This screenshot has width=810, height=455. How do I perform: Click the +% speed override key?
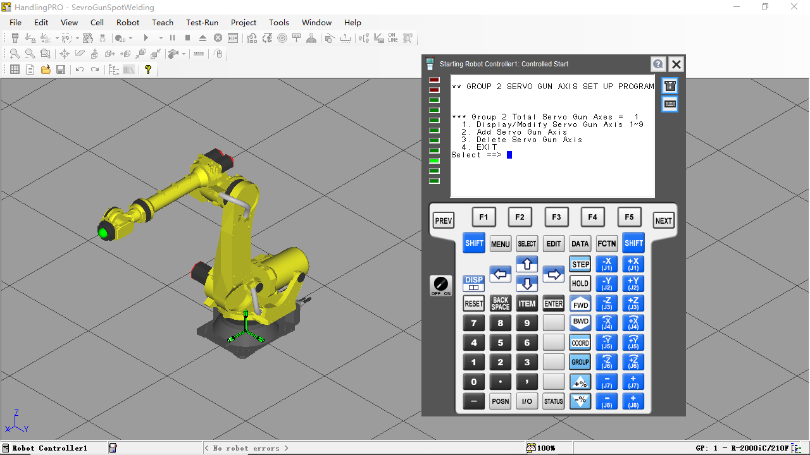pos(580,382)
